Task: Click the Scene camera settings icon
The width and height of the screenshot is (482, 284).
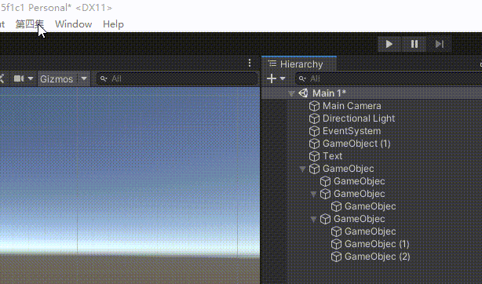Action: pyautogui.click(x=18, y=78)
